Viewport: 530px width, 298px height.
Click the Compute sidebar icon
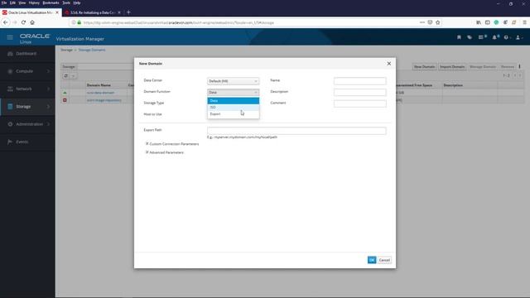pyautogui.click(x=10, y=71)
